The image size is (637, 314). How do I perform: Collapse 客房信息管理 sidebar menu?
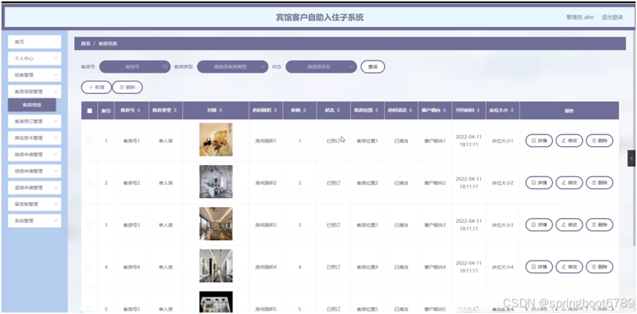34,92
